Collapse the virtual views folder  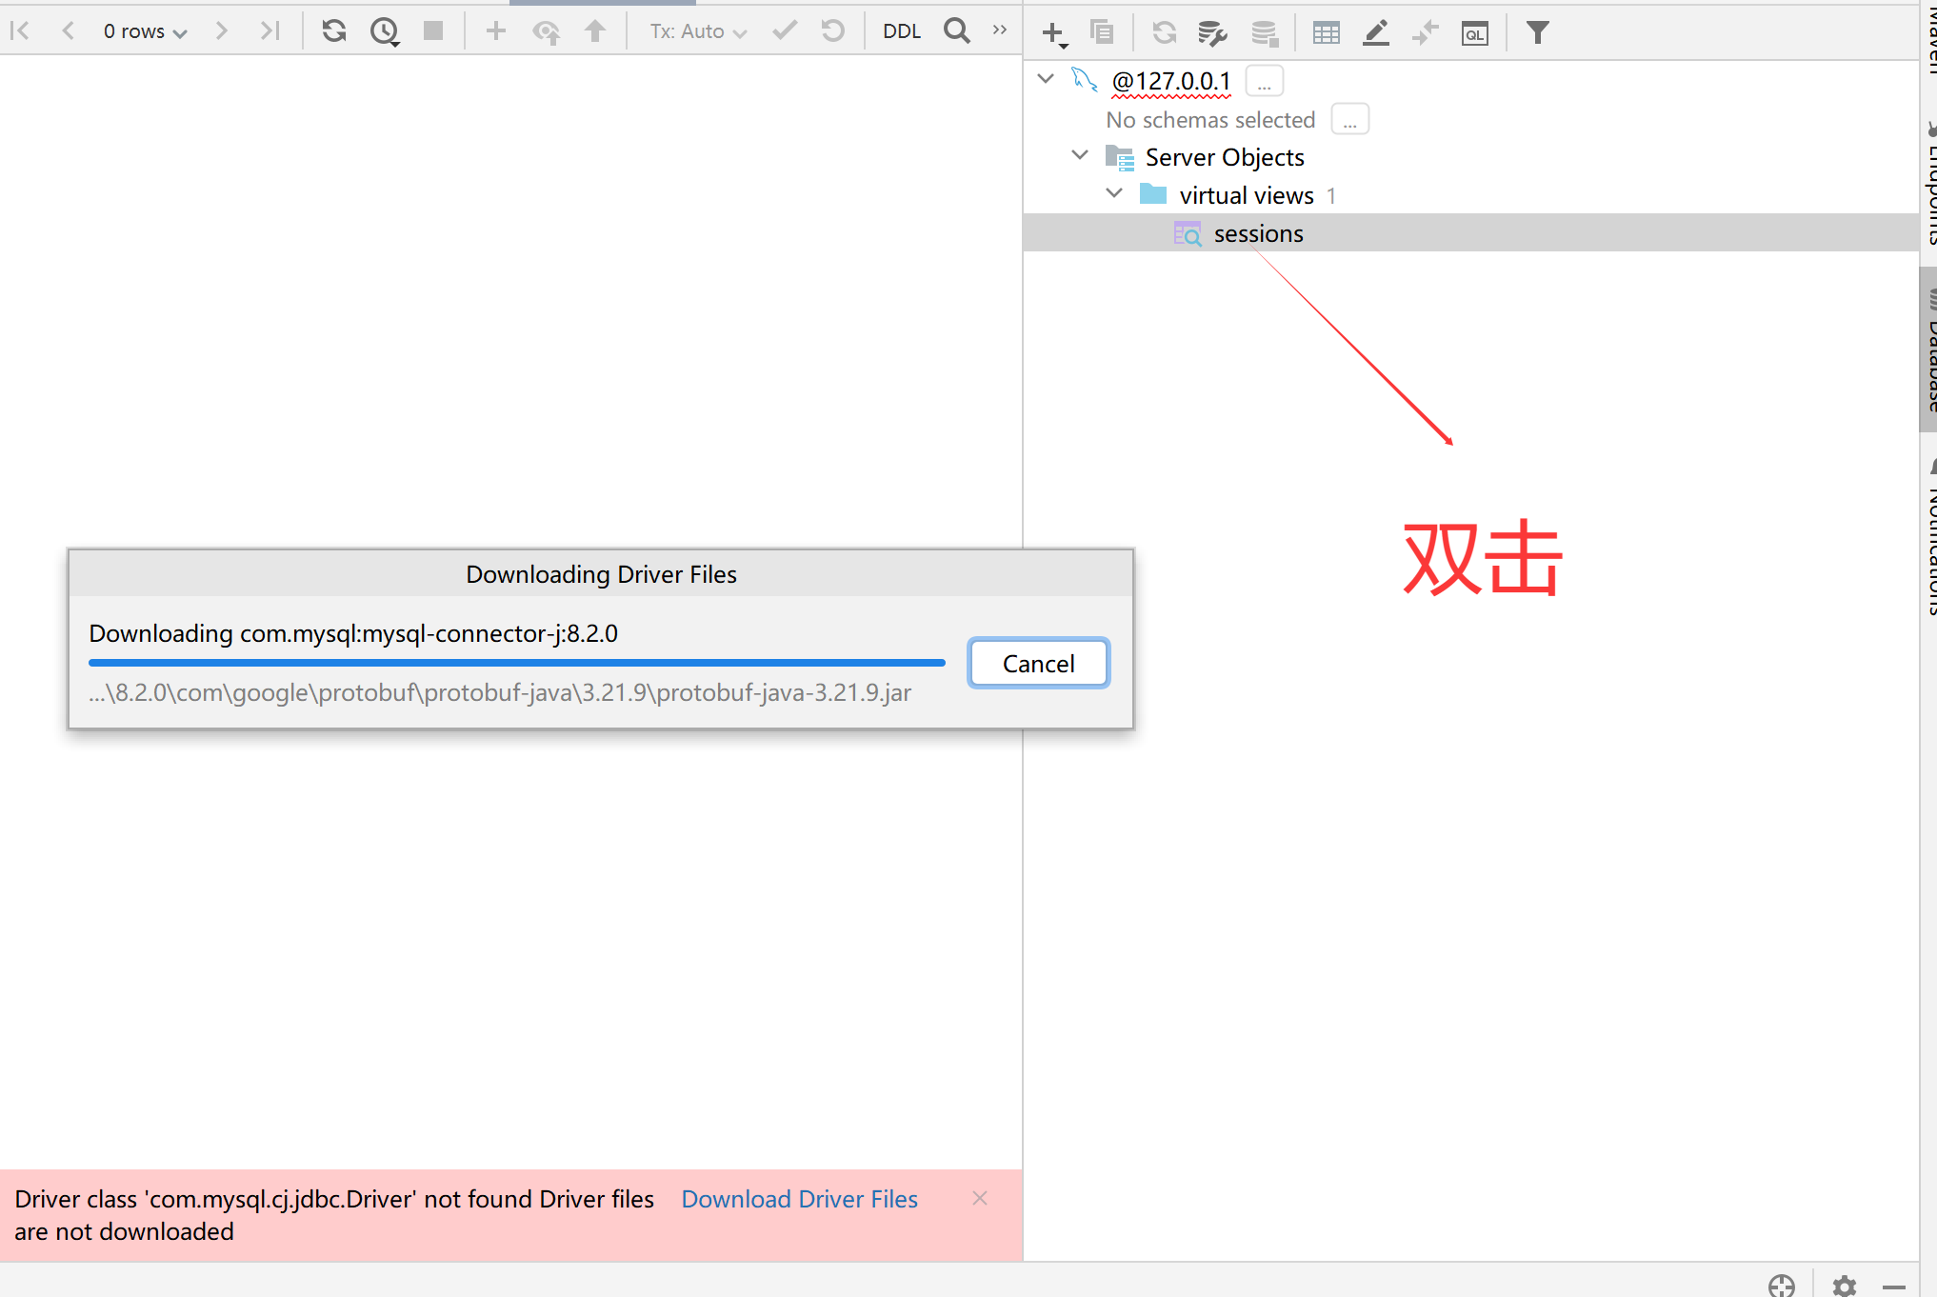tap(1114, 193)
